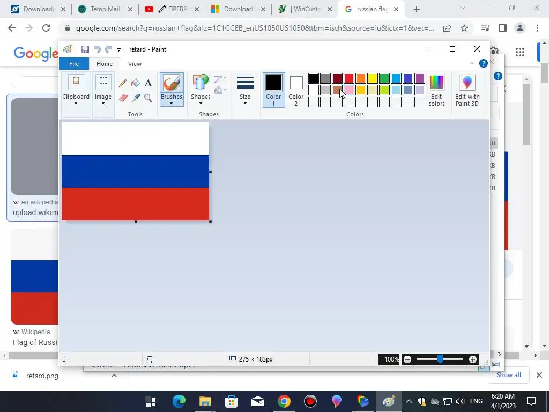
Task: Expand the Brushes dropdown arrow
Action: (x=172, y=104)
